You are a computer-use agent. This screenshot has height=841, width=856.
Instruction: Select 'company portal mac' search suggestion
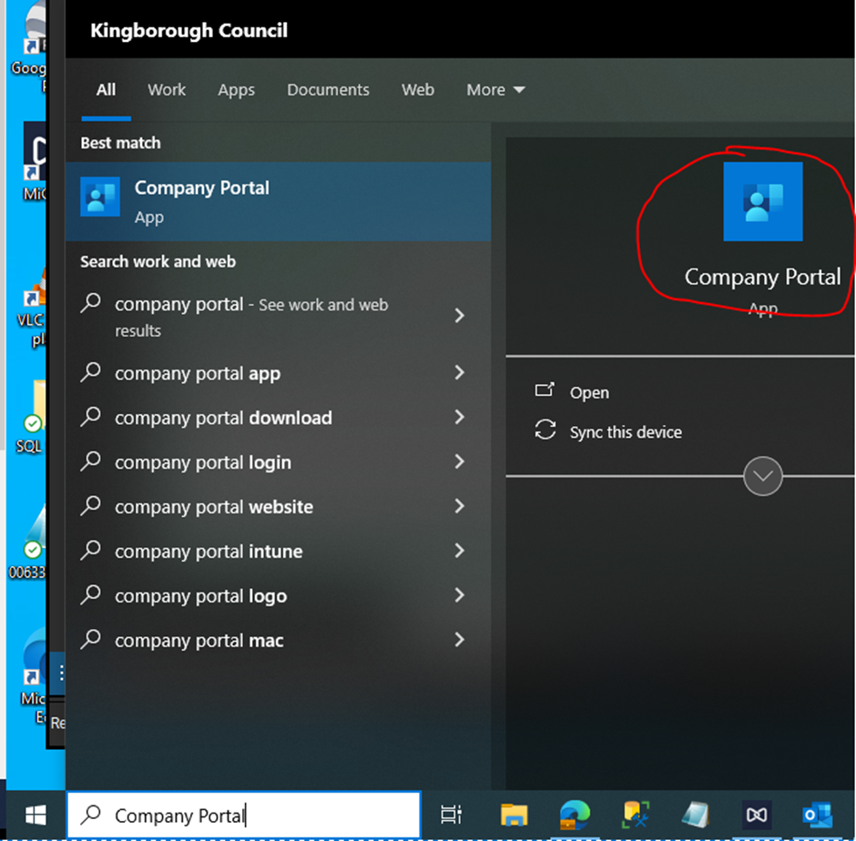click(199, 641)
